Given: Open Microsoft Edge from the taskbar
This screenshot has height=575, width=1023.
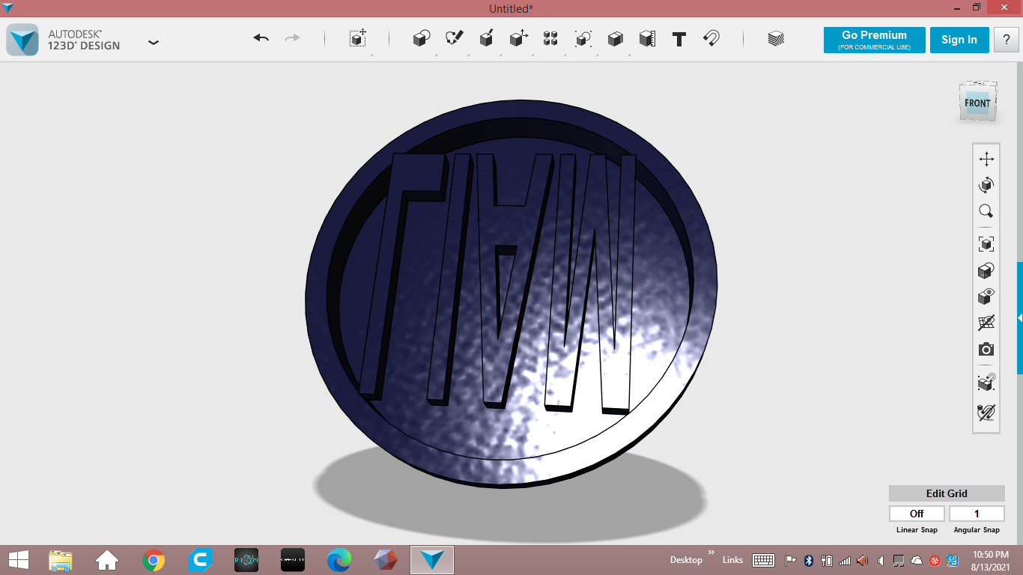Looking at the screenshot, I should (339, 560).
